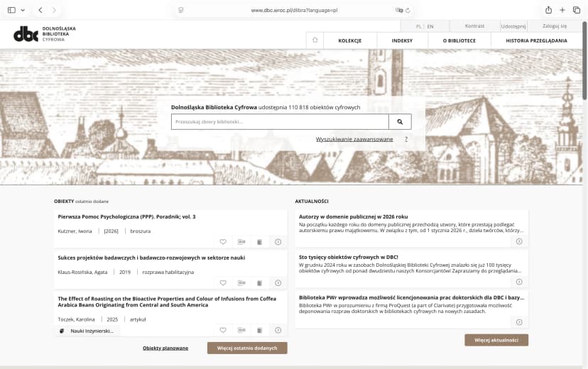Go home via the house icon in the menu
Screen dimensions: 588x369
tap(315, 40)
